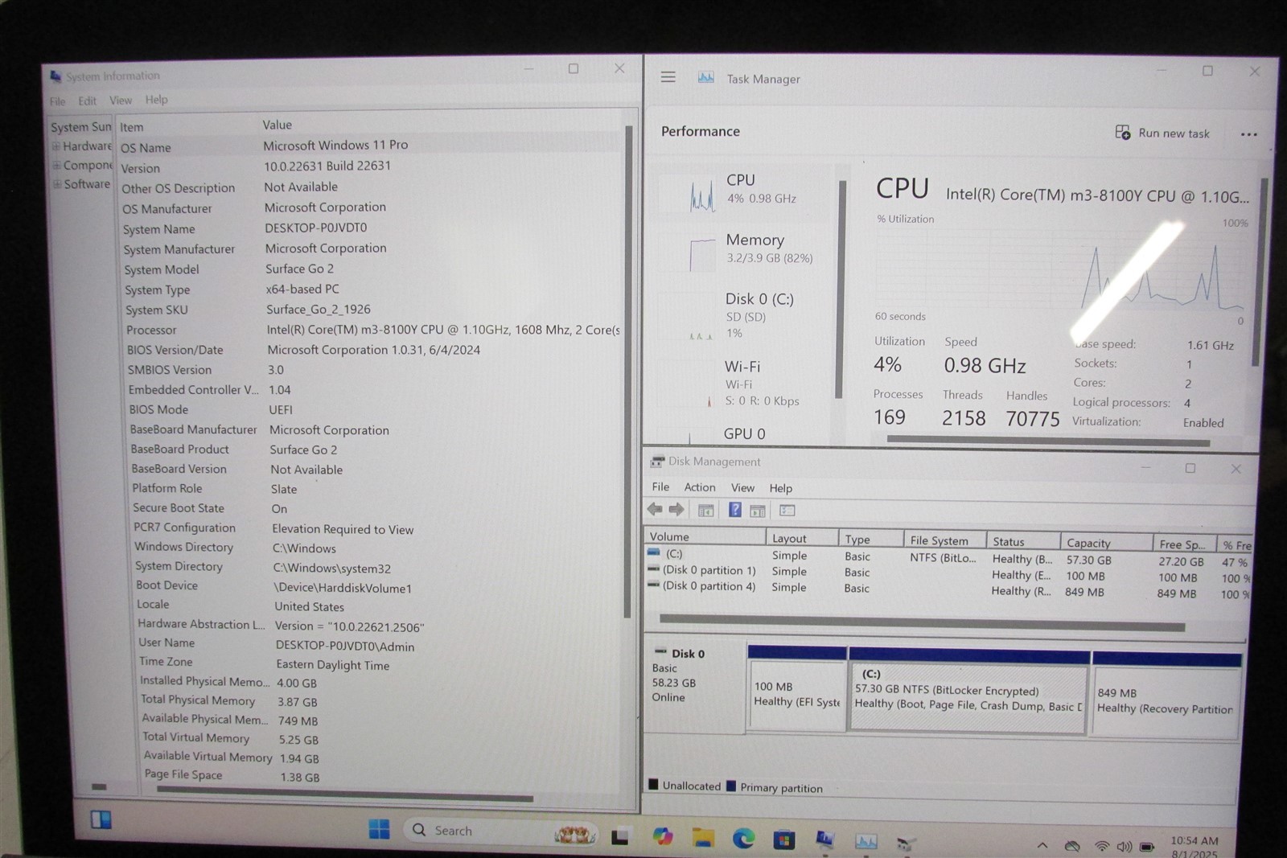
Task: Open the Windows Start menu
Action: (x=378, y=829)
